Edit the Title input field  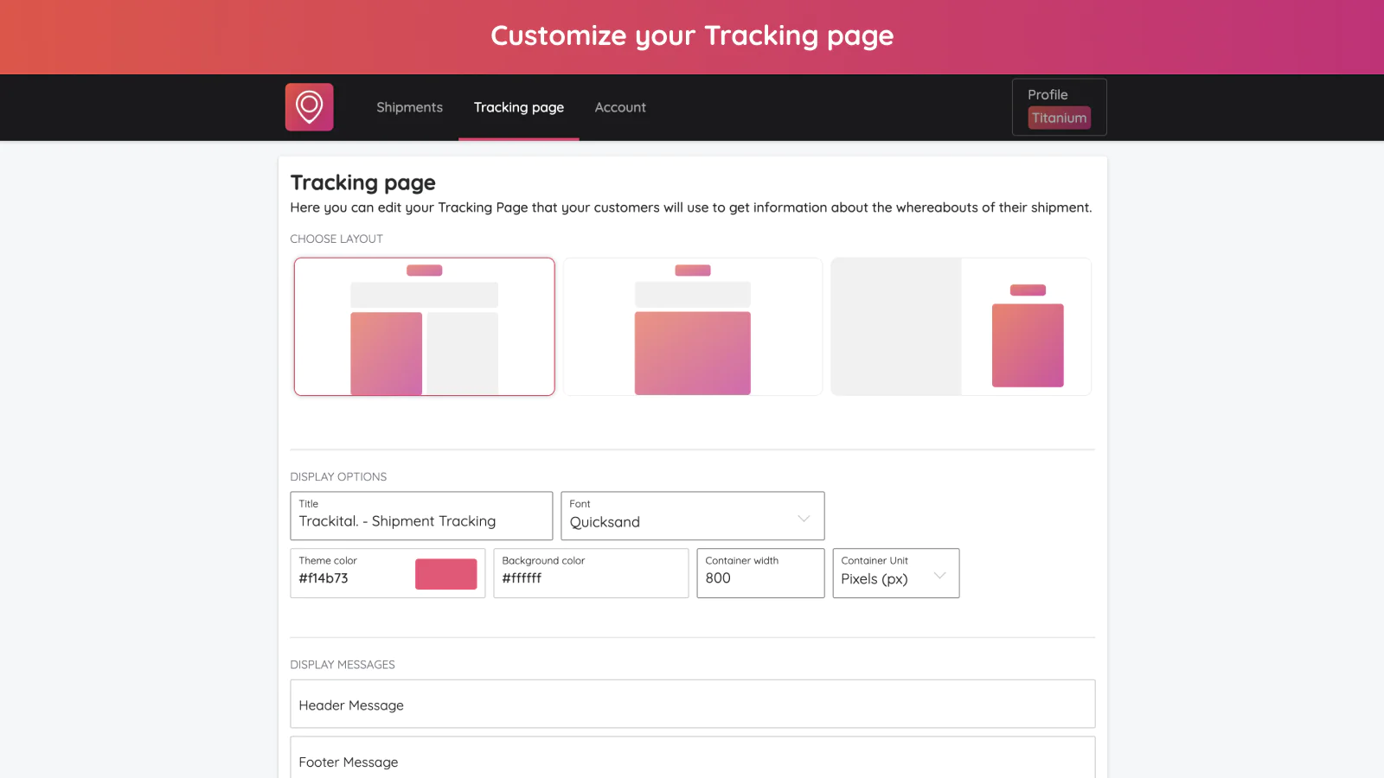pos(421,516)
